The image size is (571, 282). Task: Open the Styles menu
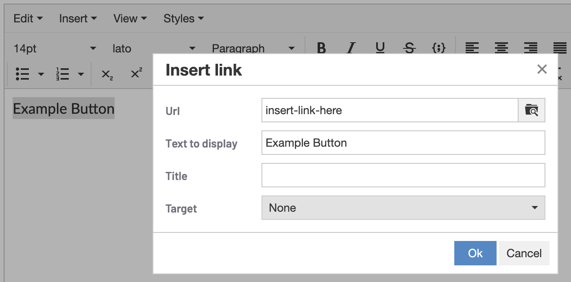[x=183, y=19]
